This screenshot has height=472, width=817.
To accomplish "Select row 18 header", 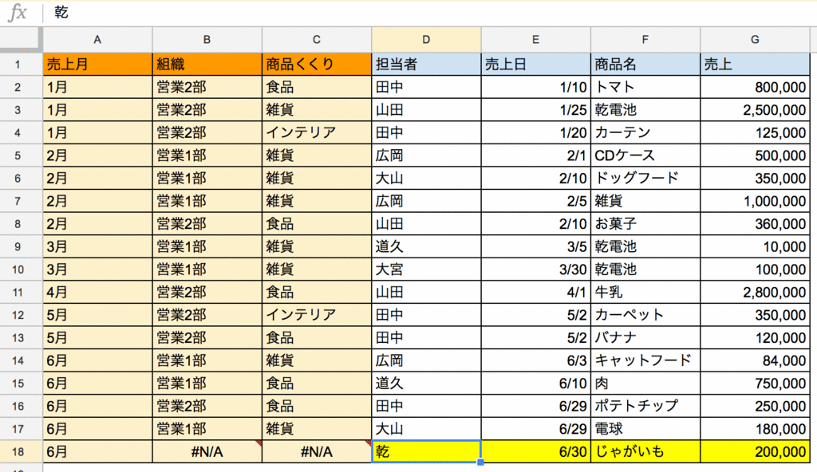I will pyautogui.click(x=22, y=451).
